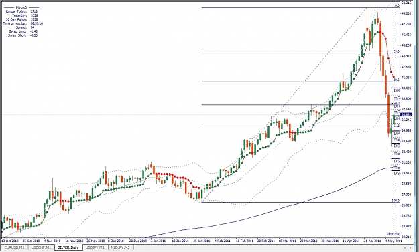419x252 pixels.
Task: Click the PivotsD indicator header text
Action: (x=21, y=8)
